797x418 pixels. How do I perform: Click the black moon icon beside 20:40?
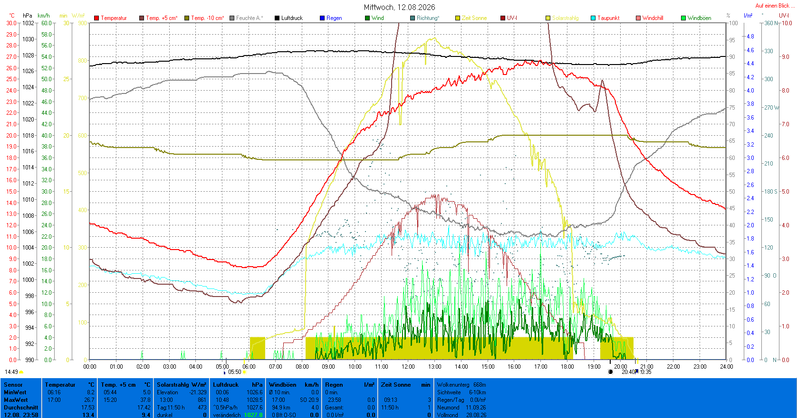click(611, 372)
